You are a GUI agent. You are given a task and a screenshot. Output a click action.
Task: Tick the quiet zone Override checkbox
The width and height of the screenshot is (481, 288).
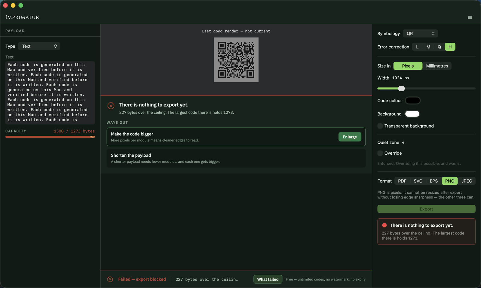click(x=380, y=153)
